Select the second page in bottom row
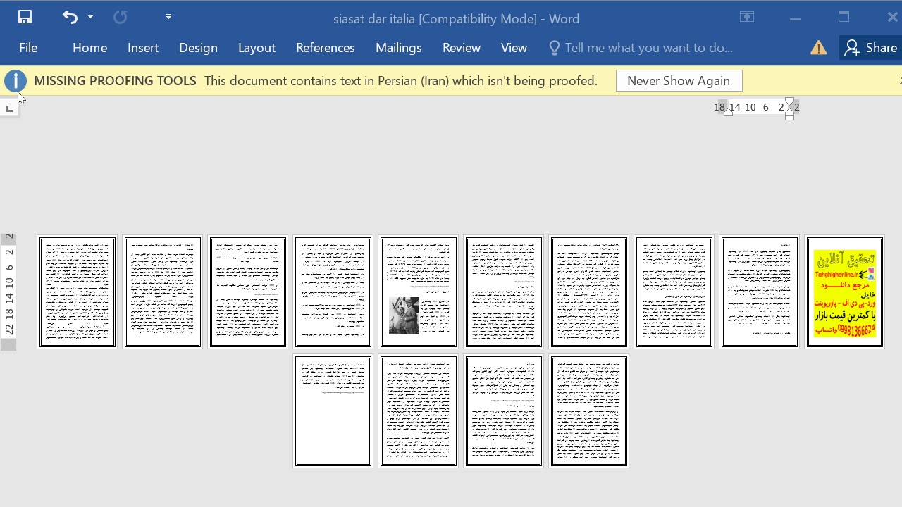The image size is (902, 507). [x=419, y=411]
